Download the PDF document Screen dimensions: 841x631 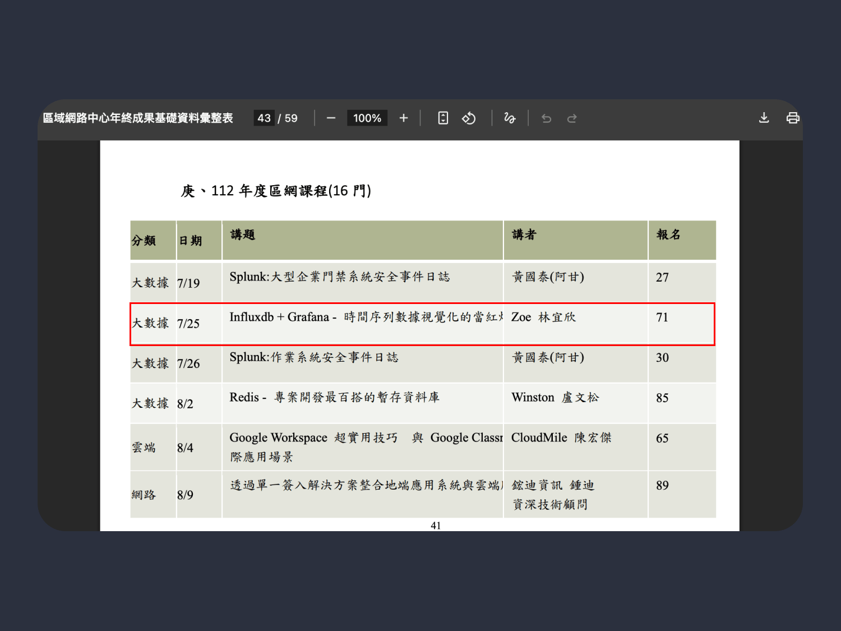[x=764, y=118]
